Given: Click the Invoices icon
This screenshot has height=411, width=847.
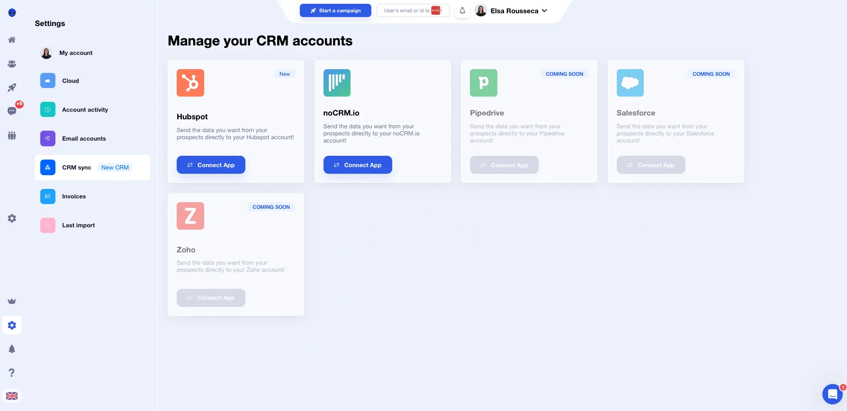Looking at the screenshot, I should coord(48,196).
